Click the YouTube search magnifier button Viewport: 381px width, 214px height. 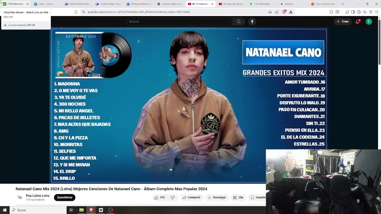[238, 21]
